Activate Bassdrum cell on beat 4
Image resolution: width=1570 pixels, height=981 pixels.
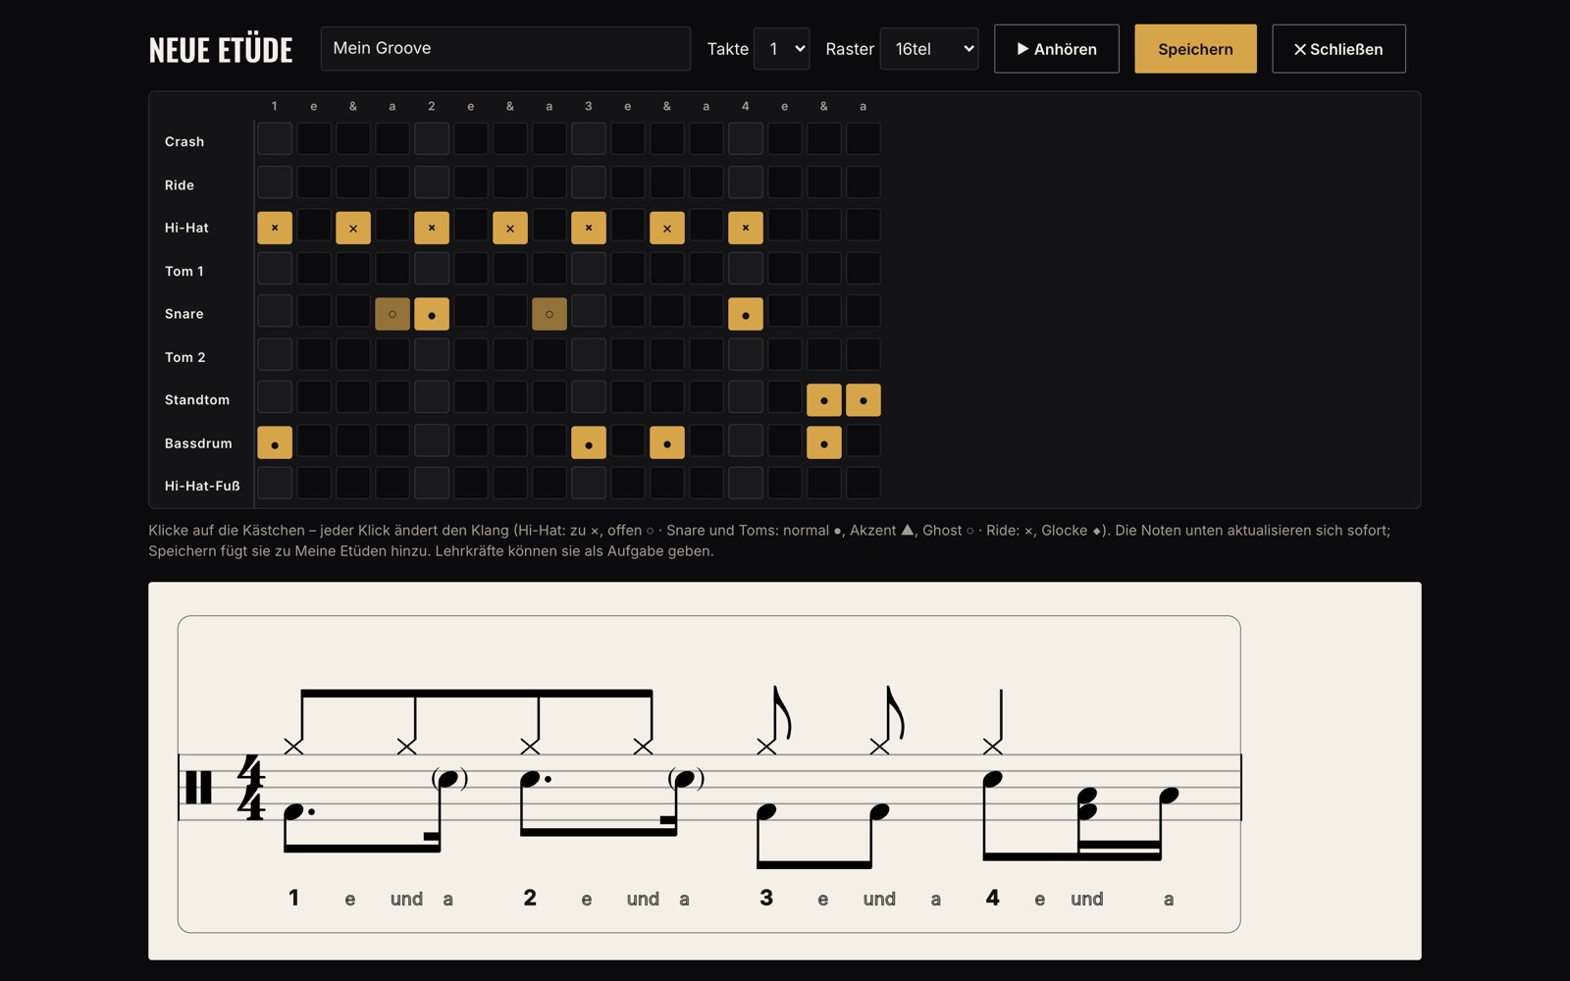coord(746,441)
